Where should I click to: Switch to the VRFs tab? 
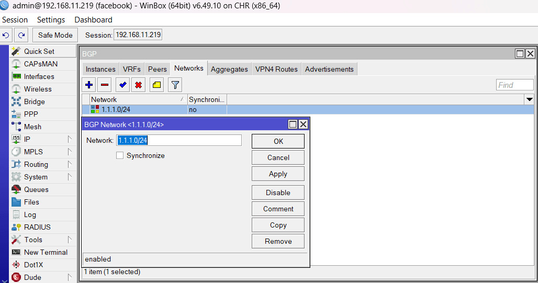point(132,69)
